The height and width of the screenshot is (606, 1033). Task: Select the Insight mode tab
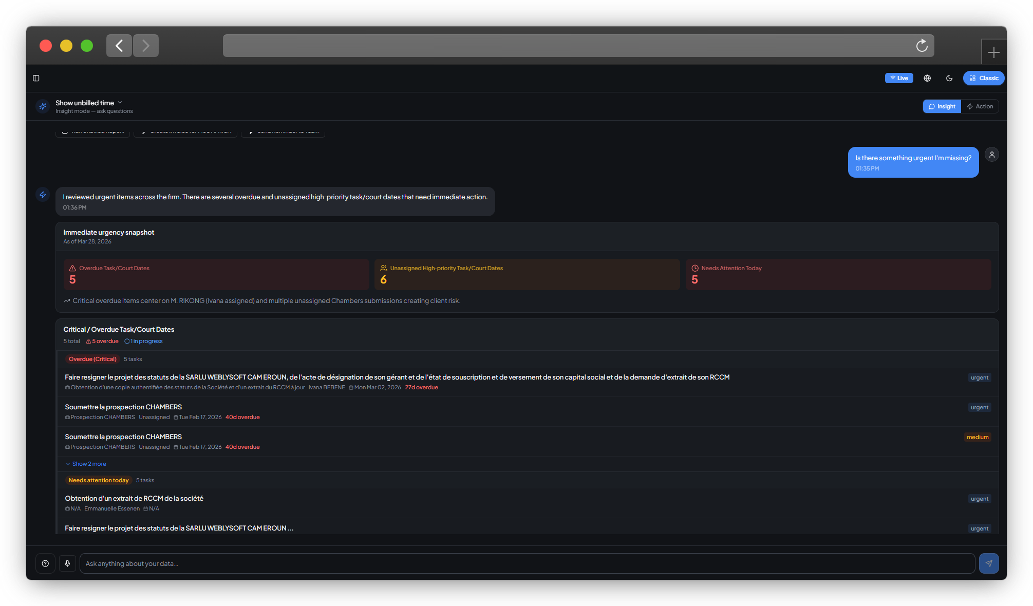tap(942, 106)
